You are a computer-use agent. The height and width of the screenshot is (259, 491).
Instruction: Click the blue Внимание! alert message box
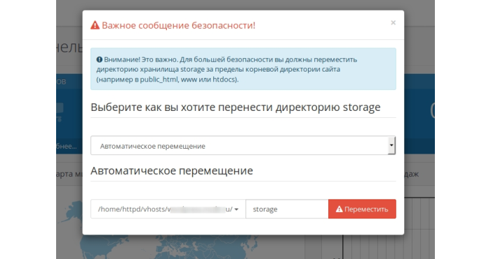243,69
